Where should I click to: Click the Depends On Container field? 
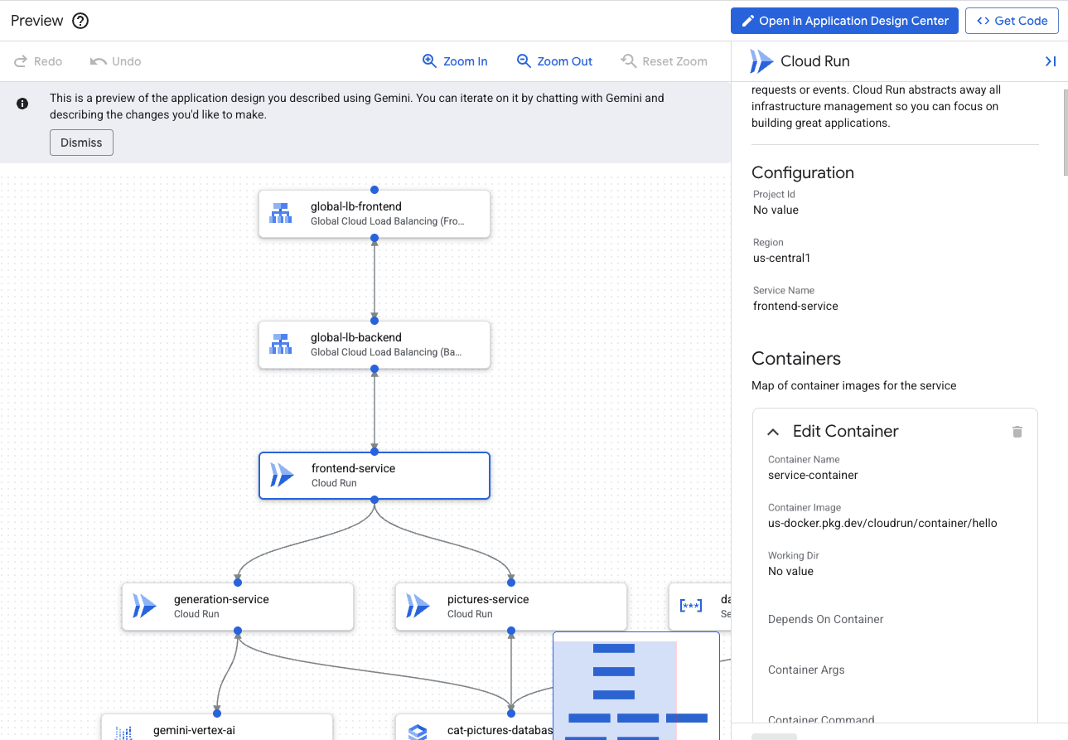click(825, 619)
